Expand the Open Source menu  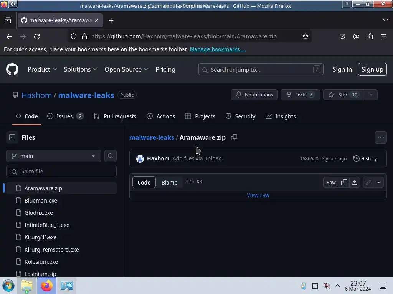coord(126,70)
